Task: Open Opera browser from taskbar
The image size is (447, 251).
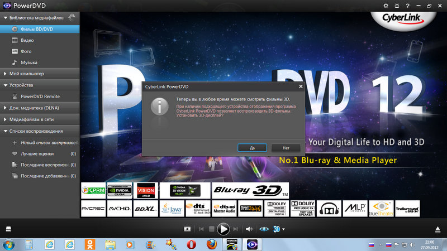Action: 191,244
